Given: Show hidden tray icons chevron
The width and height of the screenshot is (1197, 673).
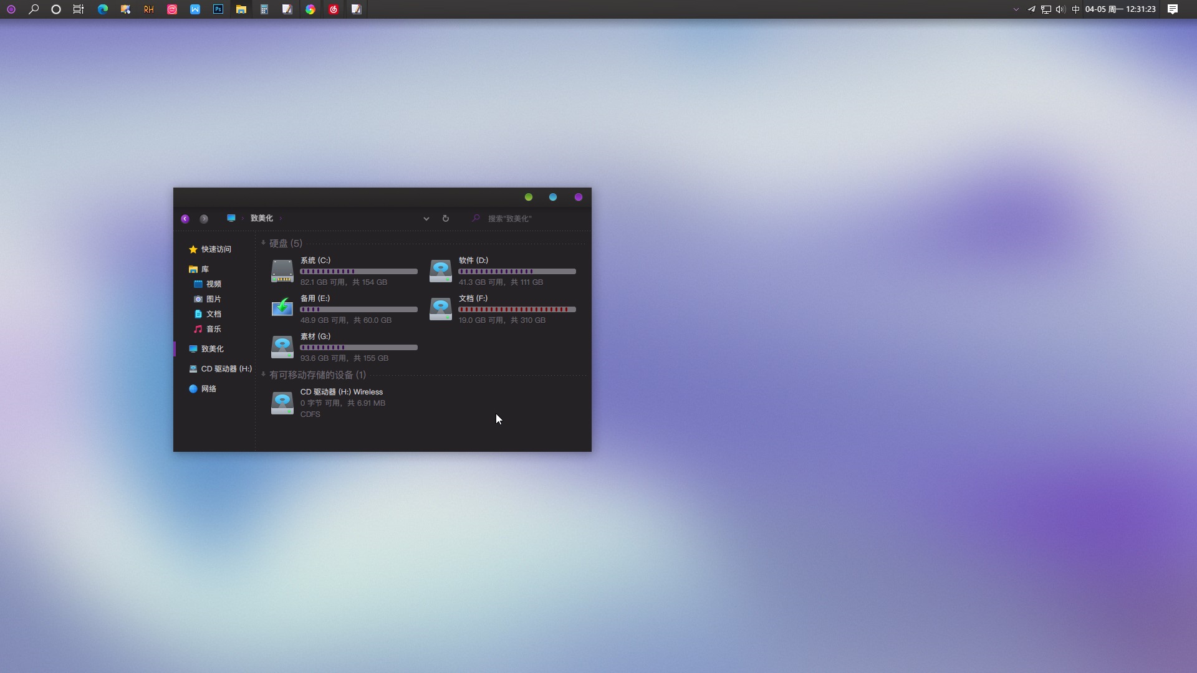Looking at the screenshot, I should click(x=1016, y=9).
